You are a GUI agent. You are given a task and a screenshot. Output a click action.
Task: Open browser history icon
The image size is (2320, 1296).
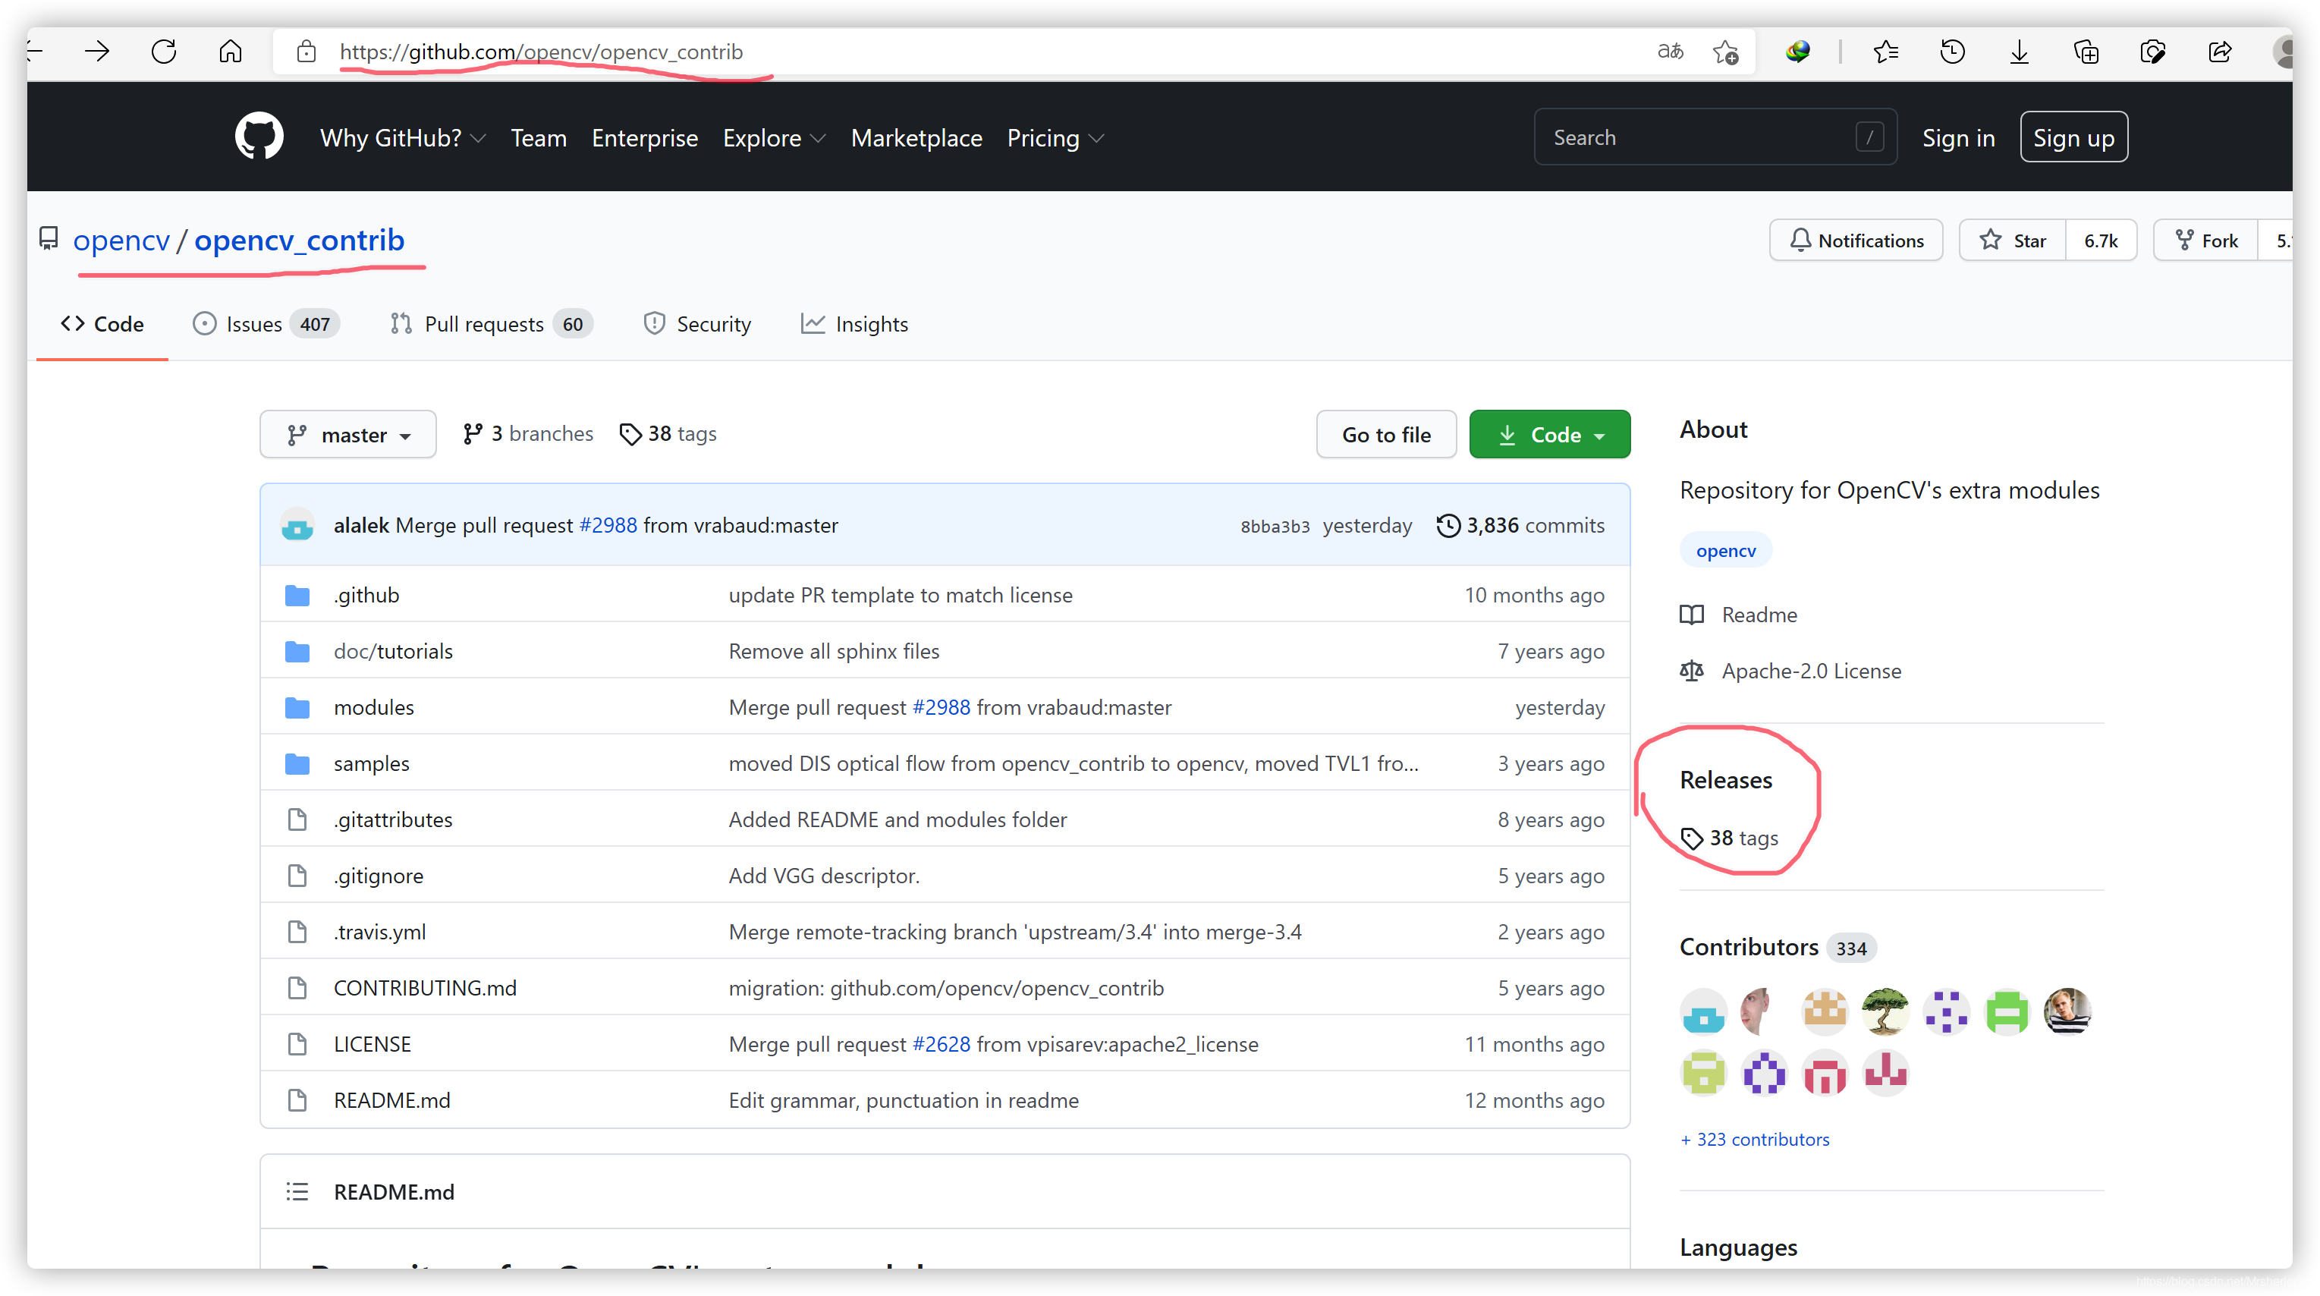tap(1951, 52)
